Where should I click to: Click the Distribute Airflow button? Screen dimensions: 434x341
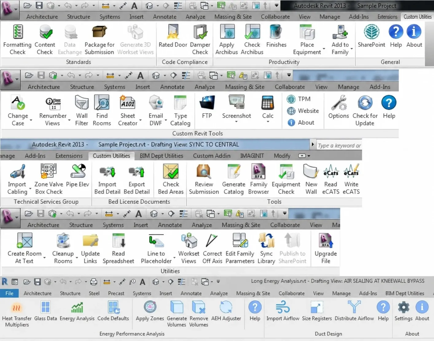tap(354, 311)
